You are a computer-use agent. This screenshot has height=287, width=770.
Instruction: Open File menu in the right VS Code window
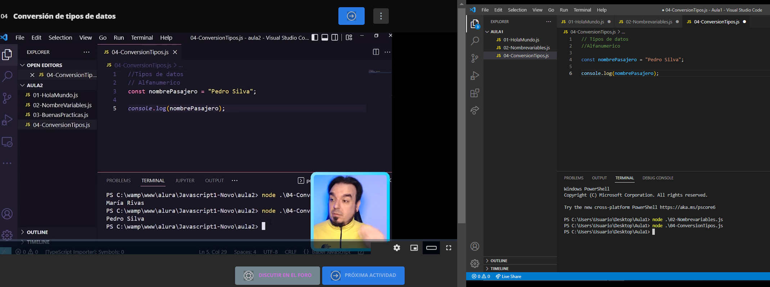[x=485, y=10]
